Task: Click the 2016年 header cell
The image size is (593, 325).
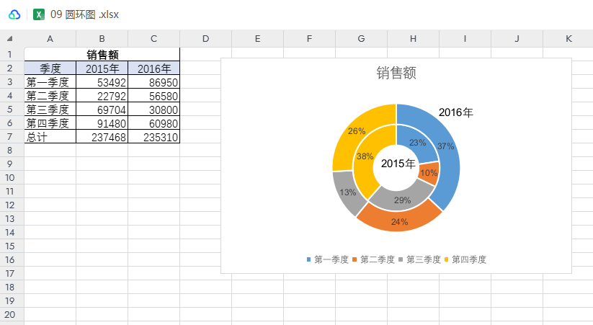Action: [x=153, y=68]
